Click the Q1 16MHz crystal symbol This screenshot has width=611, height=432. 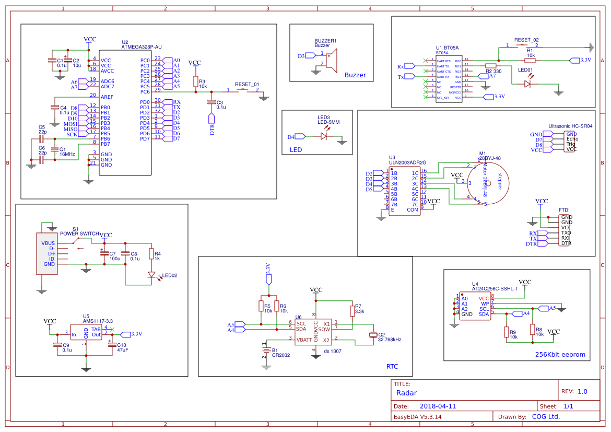(55, 149)
